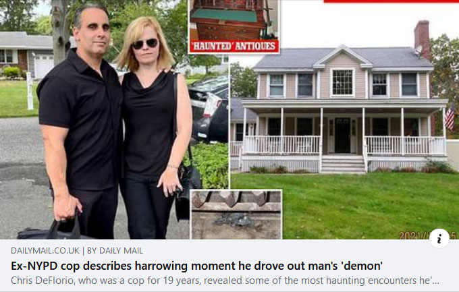
Task: Click the house front door
Action: click(342, 135)
